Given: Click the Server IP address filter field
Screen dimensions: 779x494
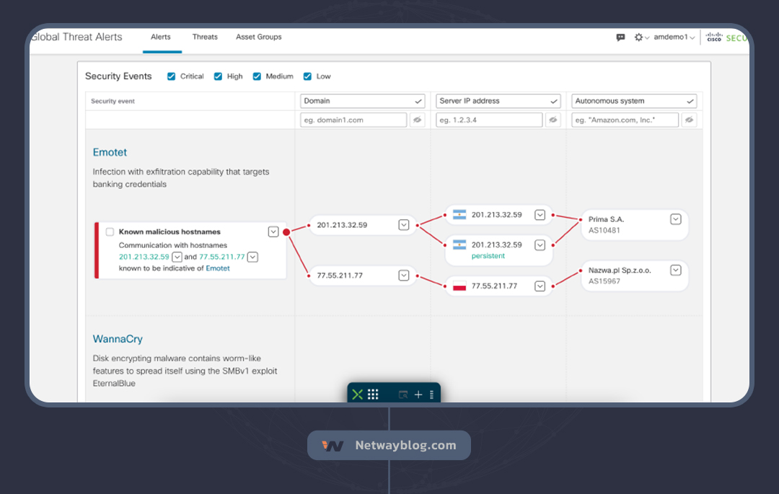Looking at the screenshot, I should coord(489,120).
